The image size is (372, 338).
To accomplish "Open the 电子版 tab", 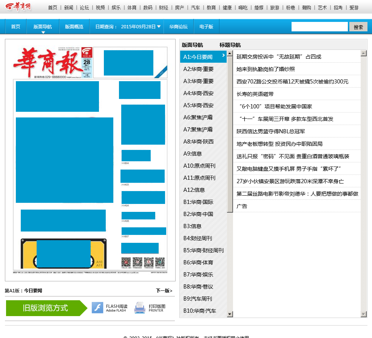I will coord(206,27).
